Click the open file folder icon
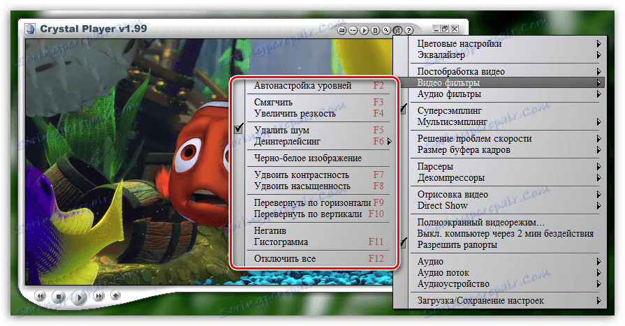Screen dimensions: 625x326 tap(341, 30)
